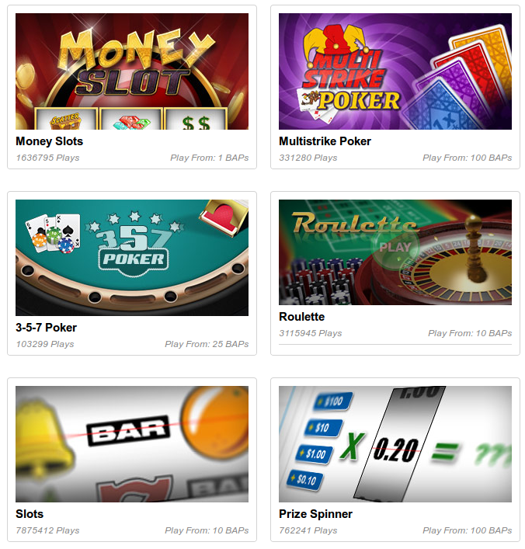Click the playing cards with chips on 3-5-7 Poker

click(54, 234)
